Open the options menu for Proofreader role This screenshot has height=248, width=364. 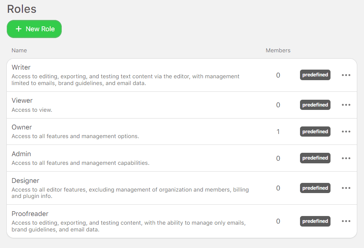[346, 221]
